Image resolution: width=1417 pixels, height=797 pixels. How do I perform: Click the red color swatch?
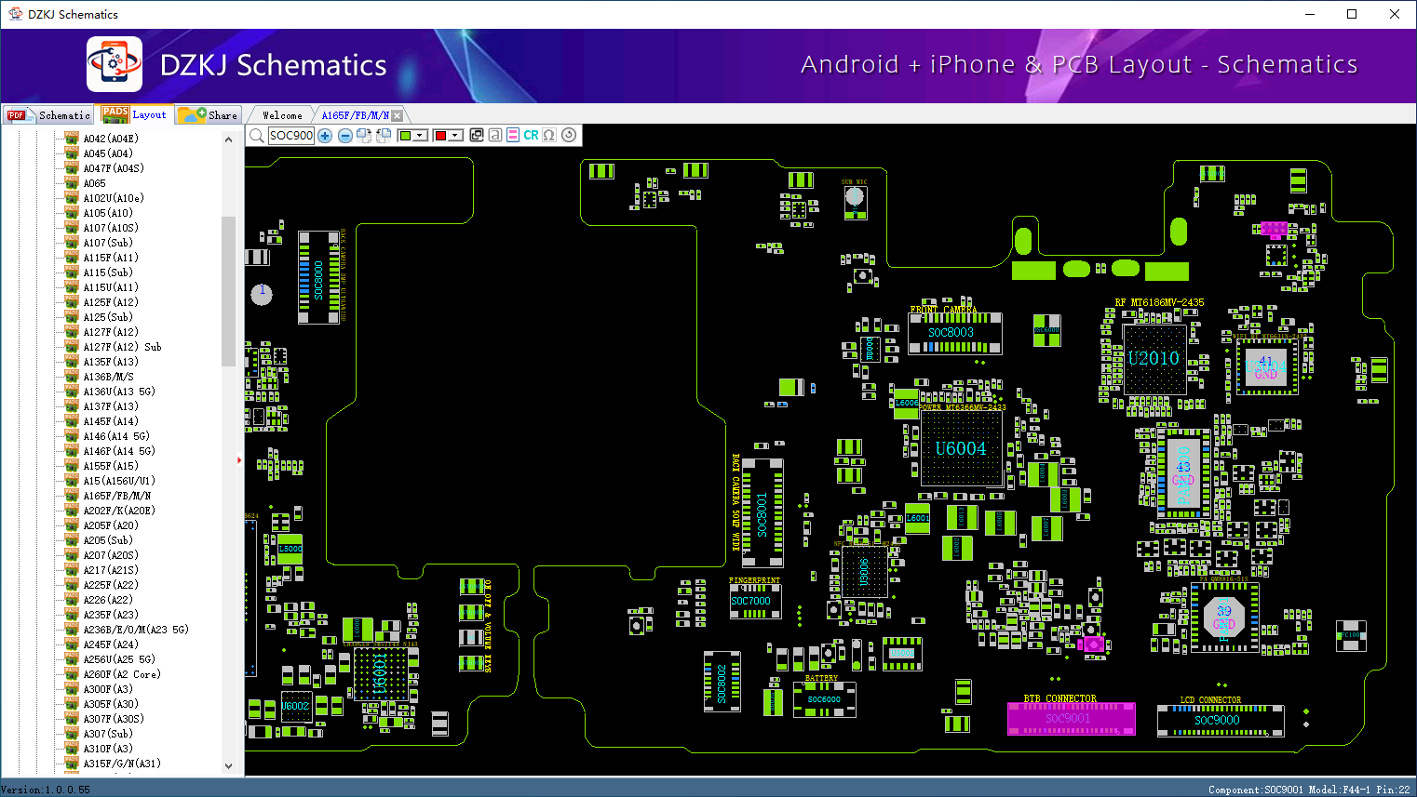coord(440,136)
